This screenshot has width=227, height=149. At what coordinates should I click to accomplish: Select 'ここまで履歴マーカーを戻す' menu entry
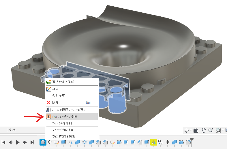pos(69,110)
